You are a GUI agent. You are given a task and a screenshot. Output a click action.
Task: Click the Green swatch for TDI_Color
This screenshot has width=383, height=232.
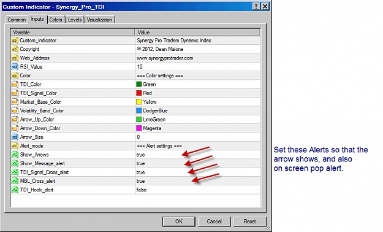(x=139, y=85)
